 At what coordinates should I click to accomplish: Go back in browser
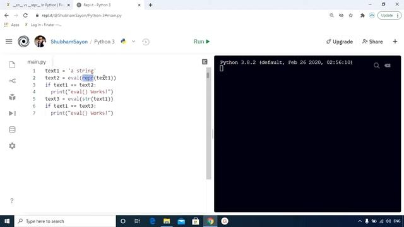click(6, 15)
